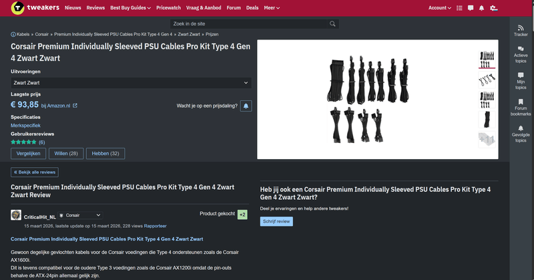Open Forum in top navigation

[234, 7]
